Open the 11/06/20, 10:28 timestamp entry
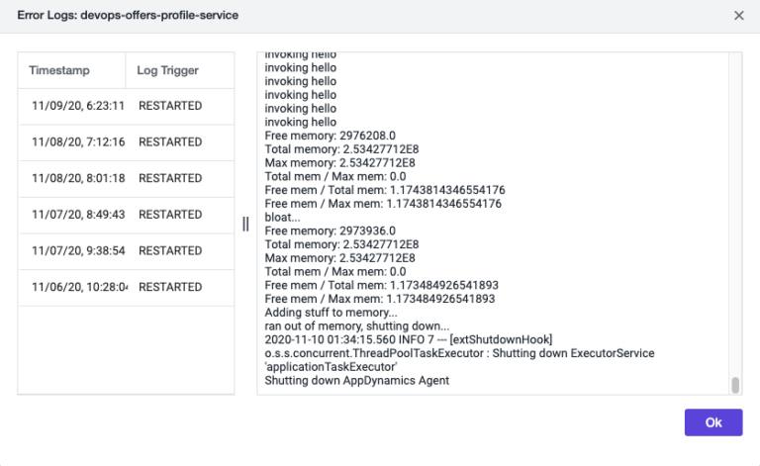 tap(77, 287)
